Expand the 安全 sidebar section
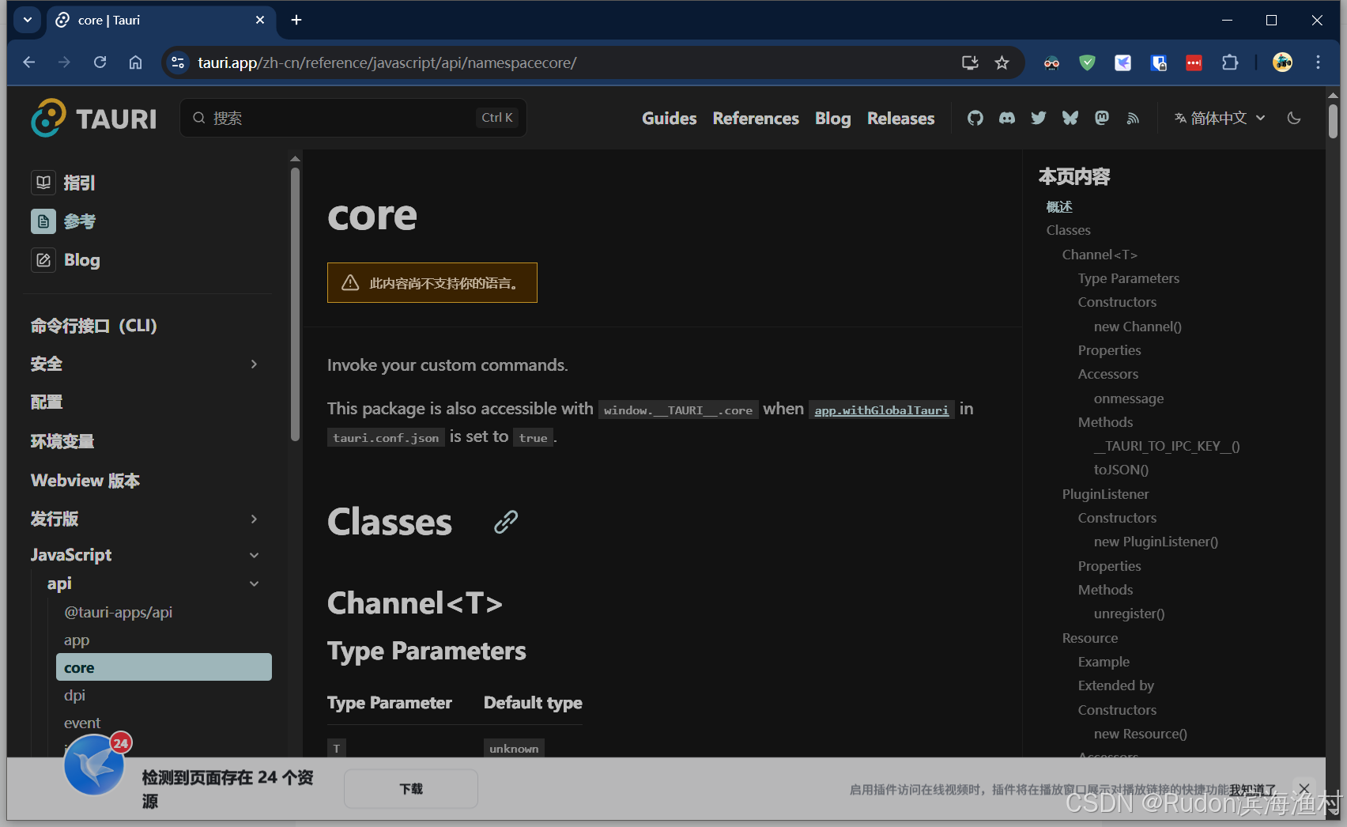The width and height of the screenshot is (1347, 827). (x=254, y=364)
